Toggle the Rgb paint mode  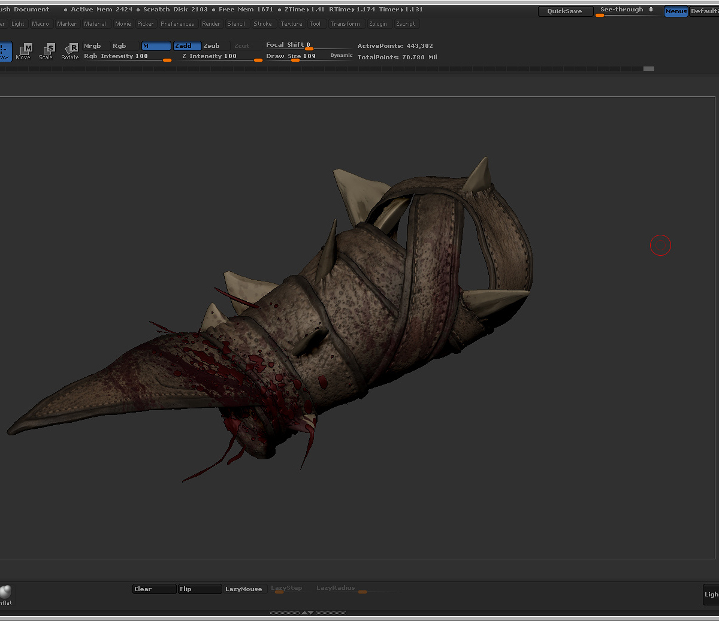(125, 46)
